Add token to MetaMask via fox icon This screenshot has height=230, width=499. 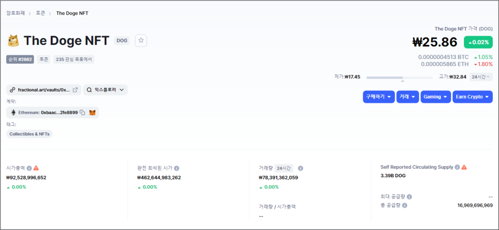tap(92, 113)
